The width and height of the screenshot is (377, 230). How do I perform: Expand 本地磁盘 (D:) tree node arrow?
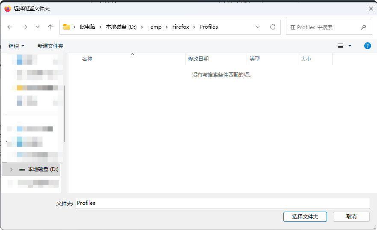11,169
